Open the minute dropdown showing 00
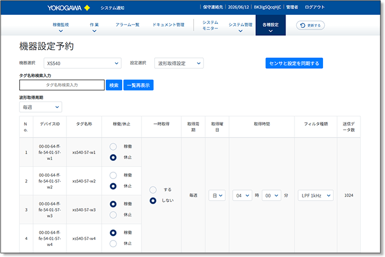Viewport: 385px width, 257px height. tap(271, 196)
